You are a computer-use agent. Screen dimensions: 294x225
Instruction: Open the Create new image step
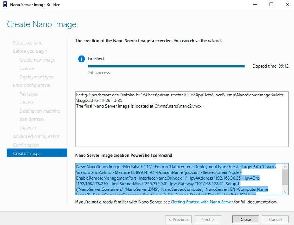[x=37, y=60]
